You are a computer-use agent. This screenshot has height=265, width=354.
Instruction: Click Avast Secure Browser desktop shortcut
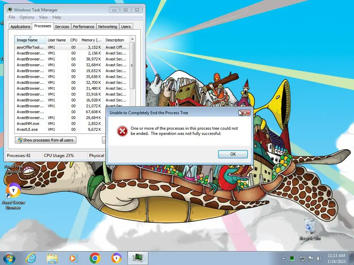click(13, 196)
